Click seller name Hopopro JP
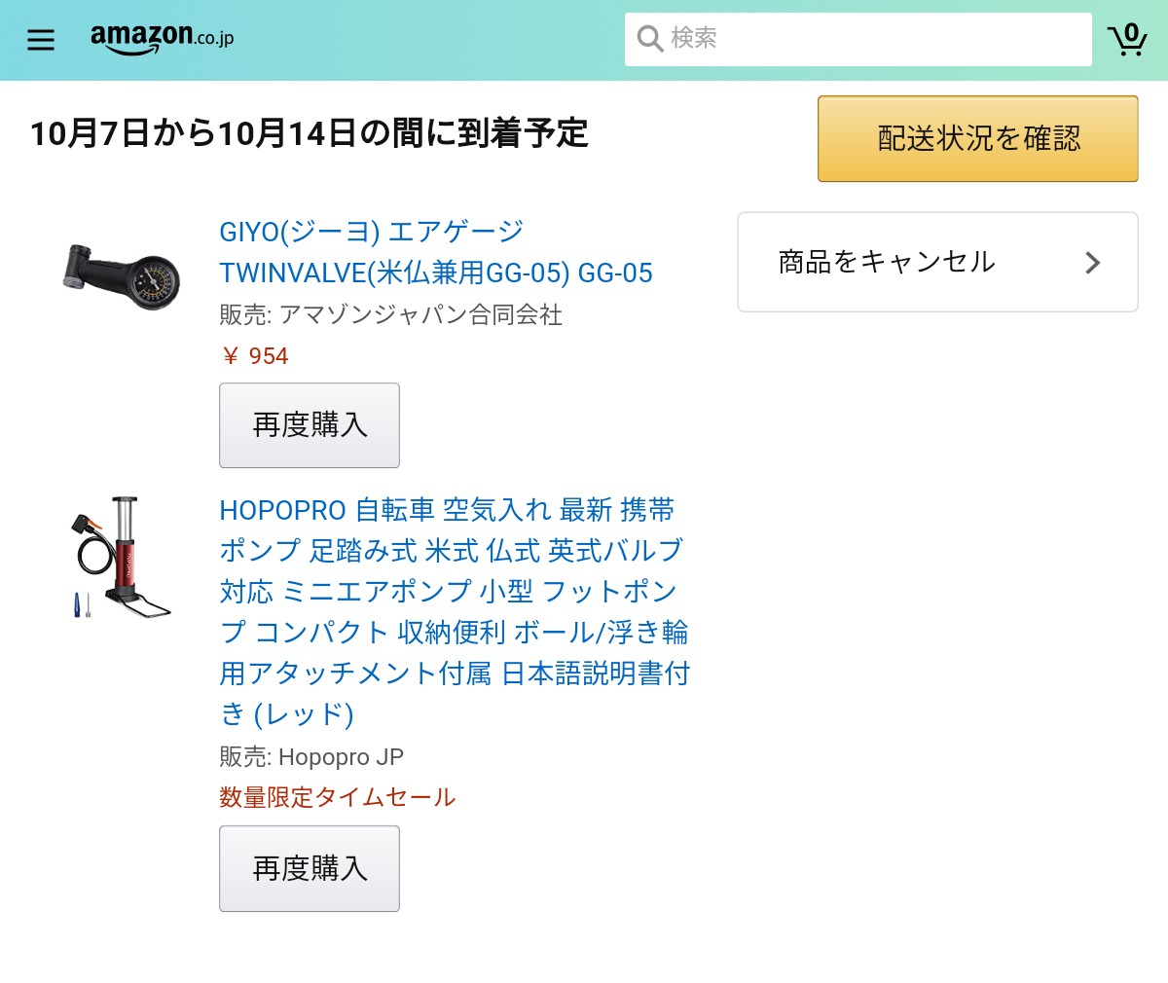Image resolution: width=1168 pixels, height=983 pixels. click(x=341, y=757)
